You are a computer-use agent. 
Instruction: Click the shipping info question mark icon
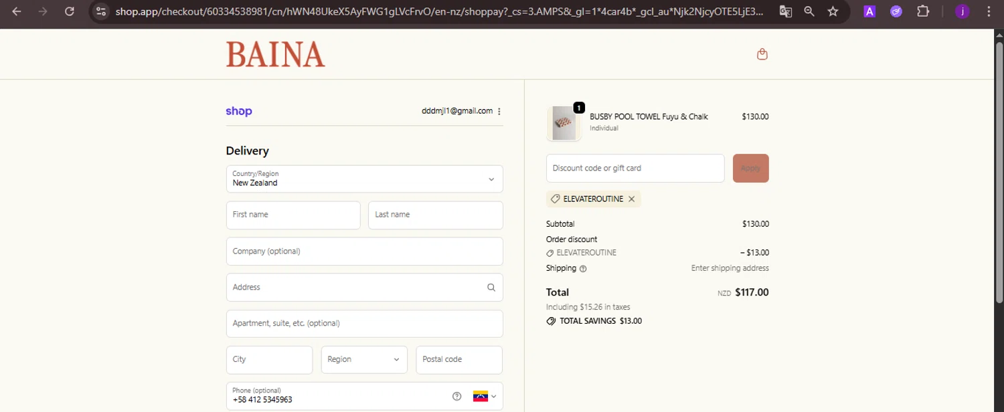tap(583, 269)
